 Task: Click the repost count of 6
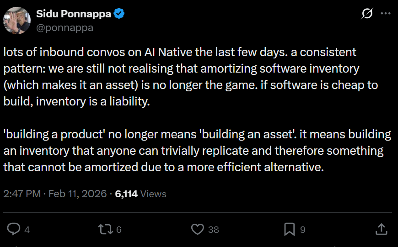point(119,230)
